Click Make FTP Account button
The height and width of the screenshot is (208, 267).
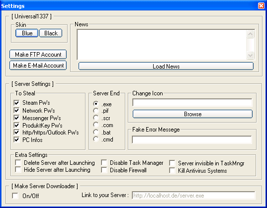tap(38, 55)
